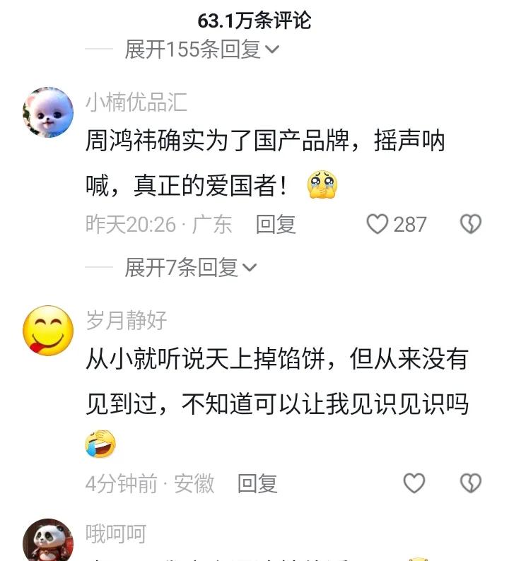Viewport: 509px width, 561px height.
Task: Dislike 岁月静好's comment with broken heart
Action: pyautogui.click(x=471, y=483)
